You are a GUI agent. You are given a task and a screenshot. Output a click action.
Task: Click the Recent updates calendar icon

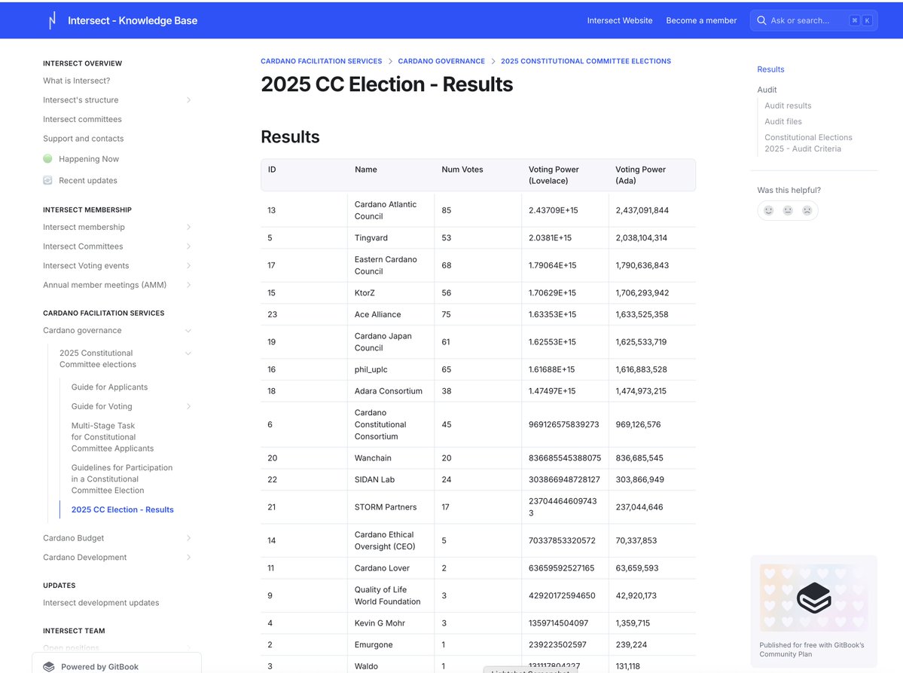[x=47, y=180]
